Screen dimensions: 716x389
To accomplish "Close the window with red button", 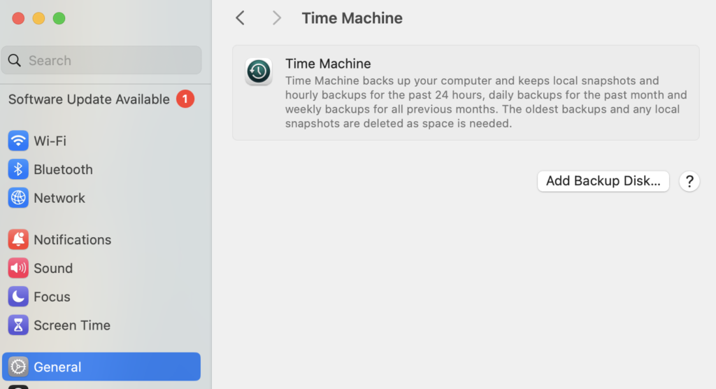I will click(18, 18).
